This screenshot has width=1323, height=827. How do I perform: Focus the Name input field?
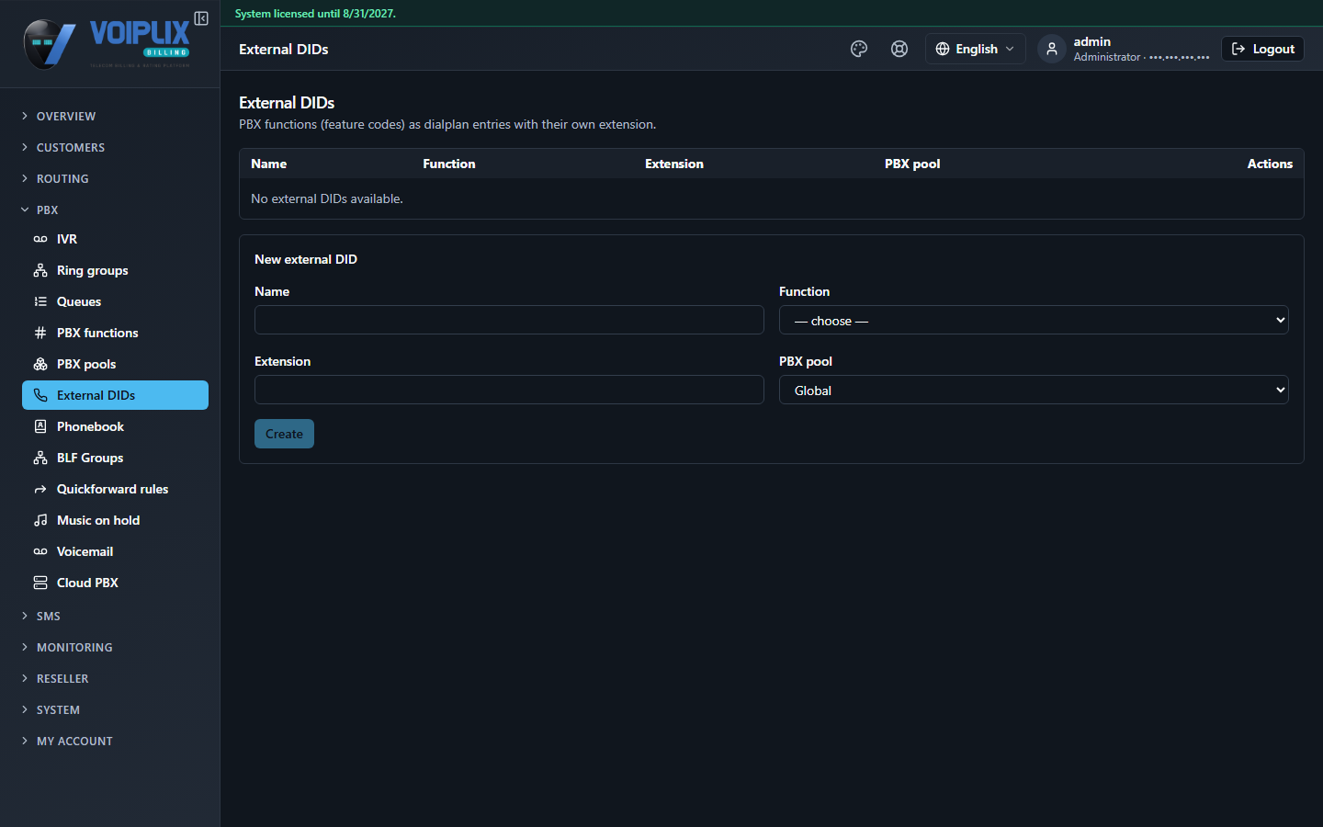[509, 320]
